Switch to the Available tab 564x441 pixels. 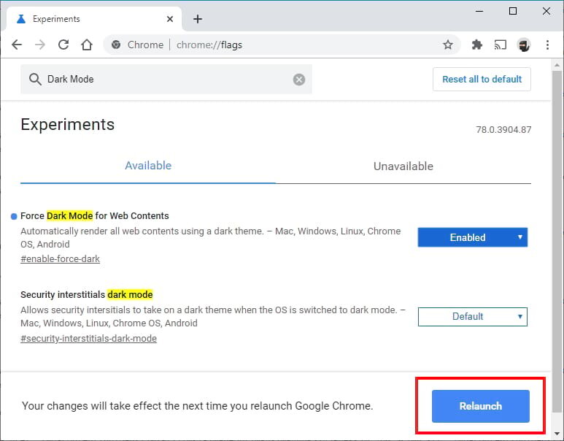pyautogui.click(x=148, y=166)
